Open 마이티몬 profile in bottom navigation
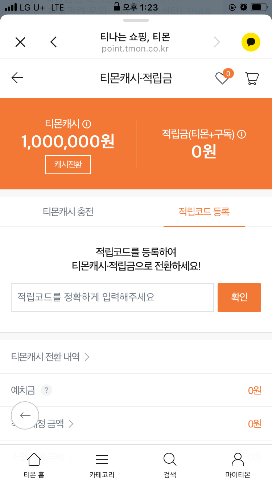This screenshot has height=484, width=272. pyautogui.click(x=238, y=465)
